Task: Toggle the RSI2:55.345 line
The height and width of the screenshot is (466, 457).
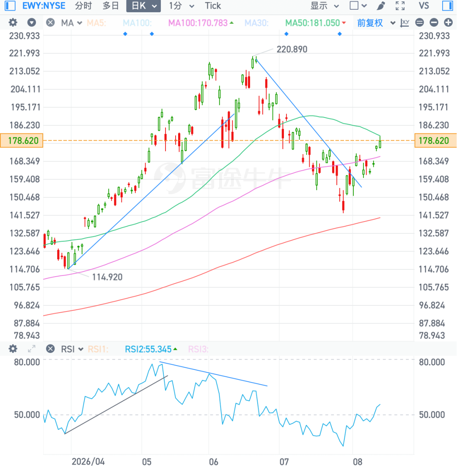Action: point(151,349)
